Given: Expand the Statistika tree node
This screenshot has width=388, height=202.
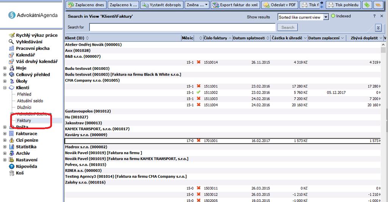Looking at the screenshot, I should pyautogui.click(x=5, y=147).
